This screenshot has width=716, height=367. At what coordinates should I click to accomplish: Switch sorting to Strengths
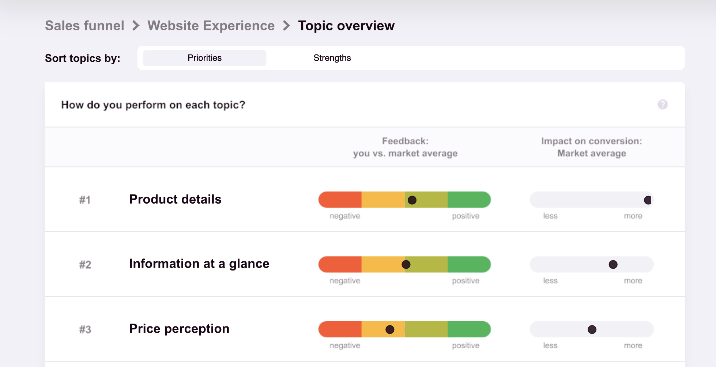(332, 58)
